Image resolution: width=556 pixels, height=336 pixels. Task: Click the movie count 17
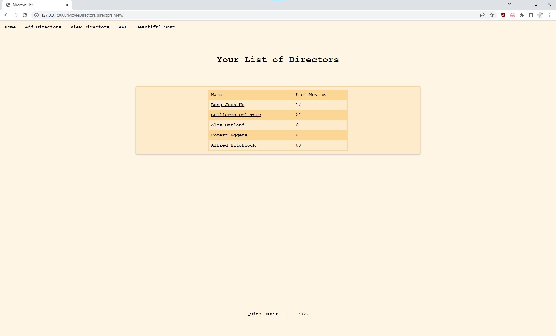pyautogui.click(x=298, y=105)
